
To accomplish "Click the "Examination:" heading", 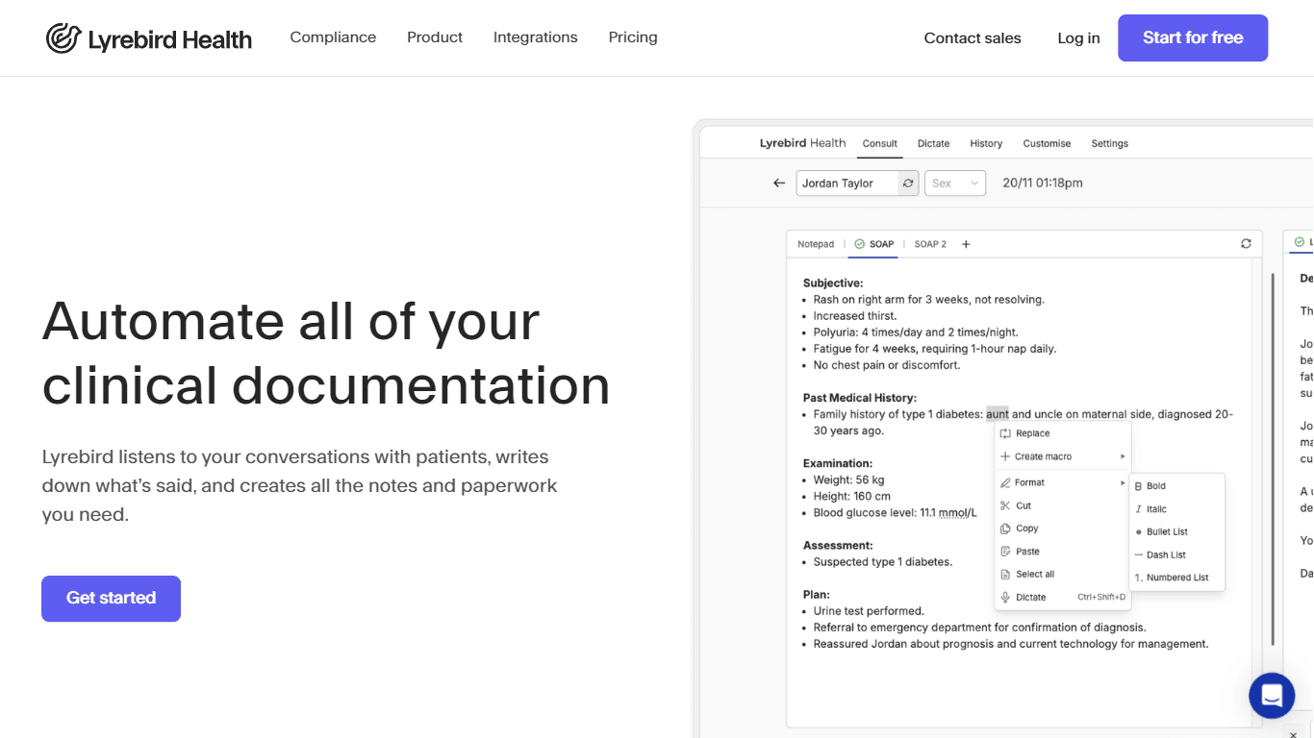I will click(838, 463).
